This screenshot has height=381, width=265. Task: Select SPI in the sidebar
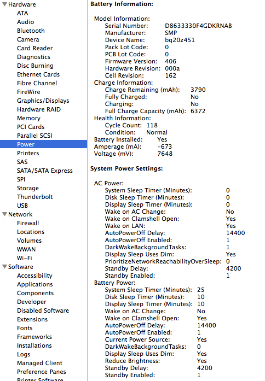pyautogui.click(x=21, y=179)
